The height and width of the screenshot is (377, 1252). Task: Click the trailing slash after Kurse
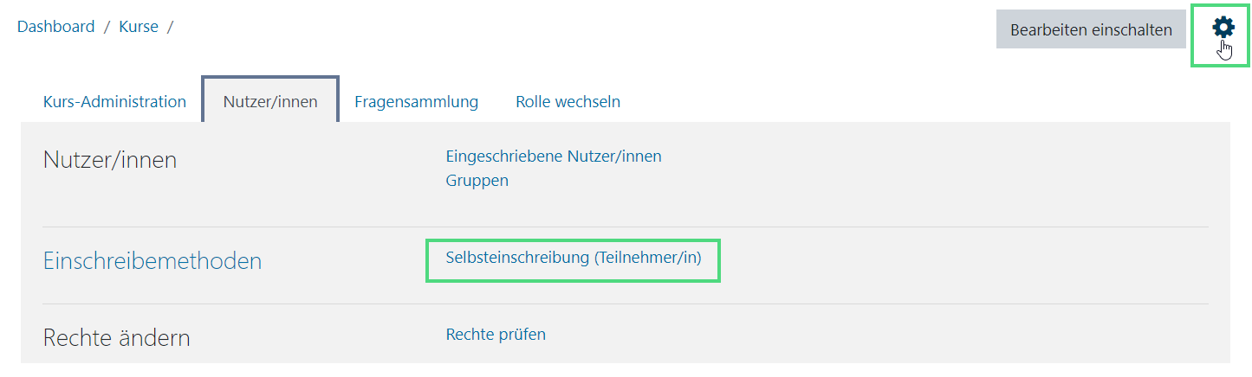pos(170,27)
